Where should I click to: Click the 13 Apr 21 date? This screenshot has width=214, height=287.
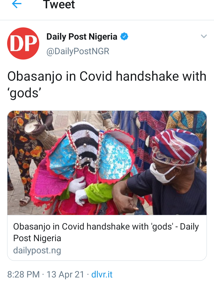(x=65, y=274)
